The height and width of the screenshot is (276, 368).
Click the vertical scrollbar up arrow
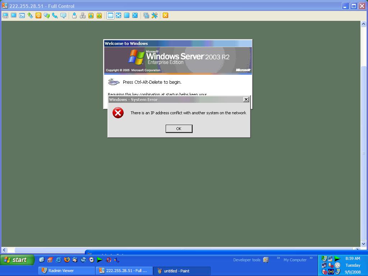[363, 24]
